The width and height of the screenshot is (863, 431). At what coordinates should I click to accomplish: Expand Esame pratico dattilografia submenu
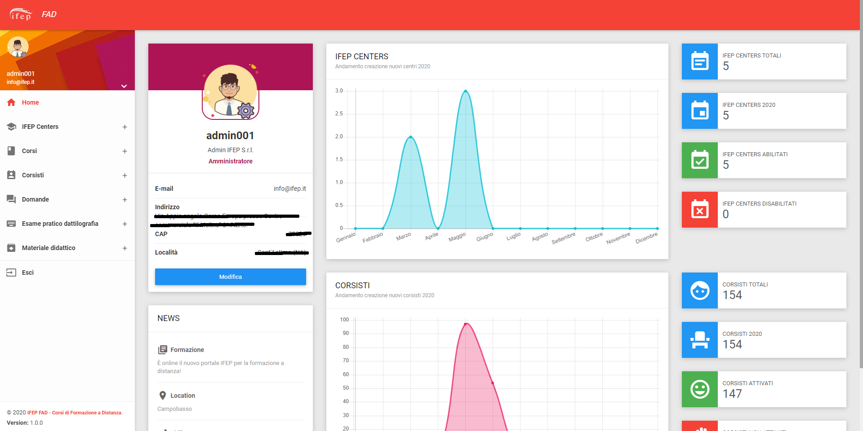pos(125,224)
